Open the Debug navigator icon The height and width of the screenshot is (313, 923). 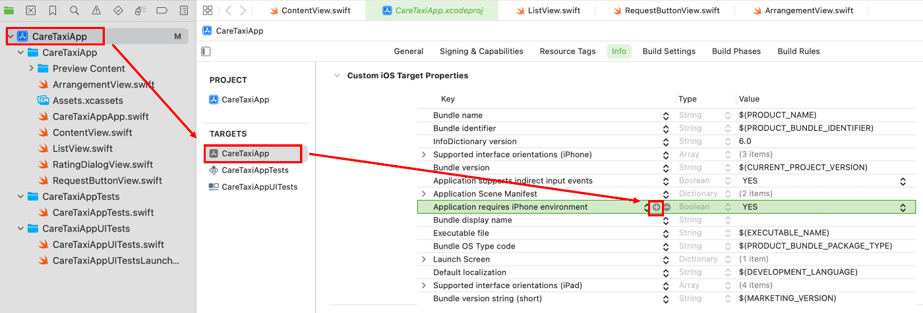140,11
